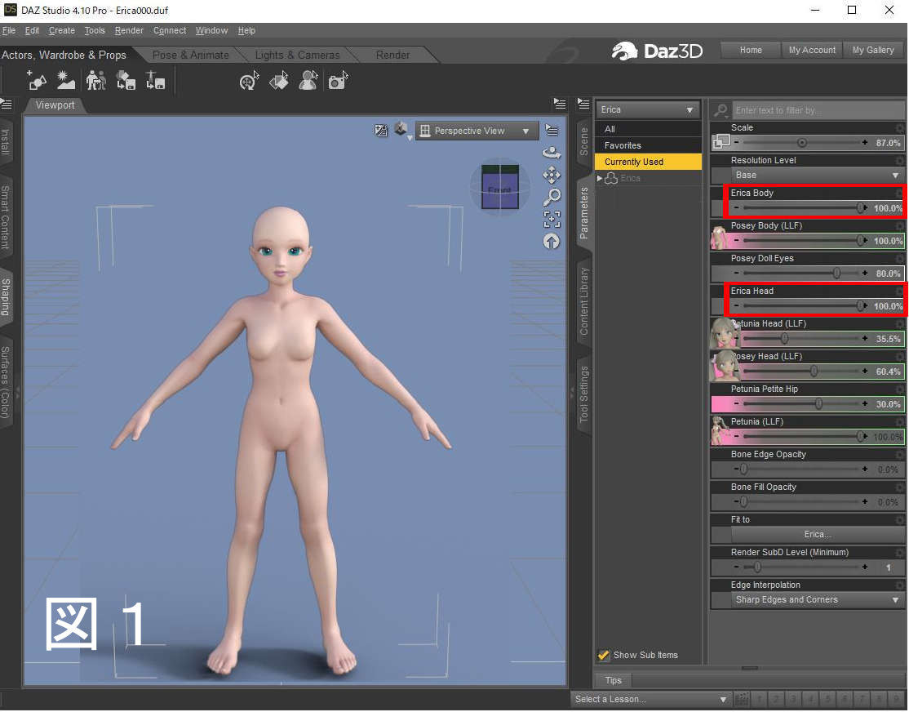The height and width of the screenshot is (712, 909).
Task: Select the camera tool toolbar icon
Action: pyautogui.click(x=338, y=81)
